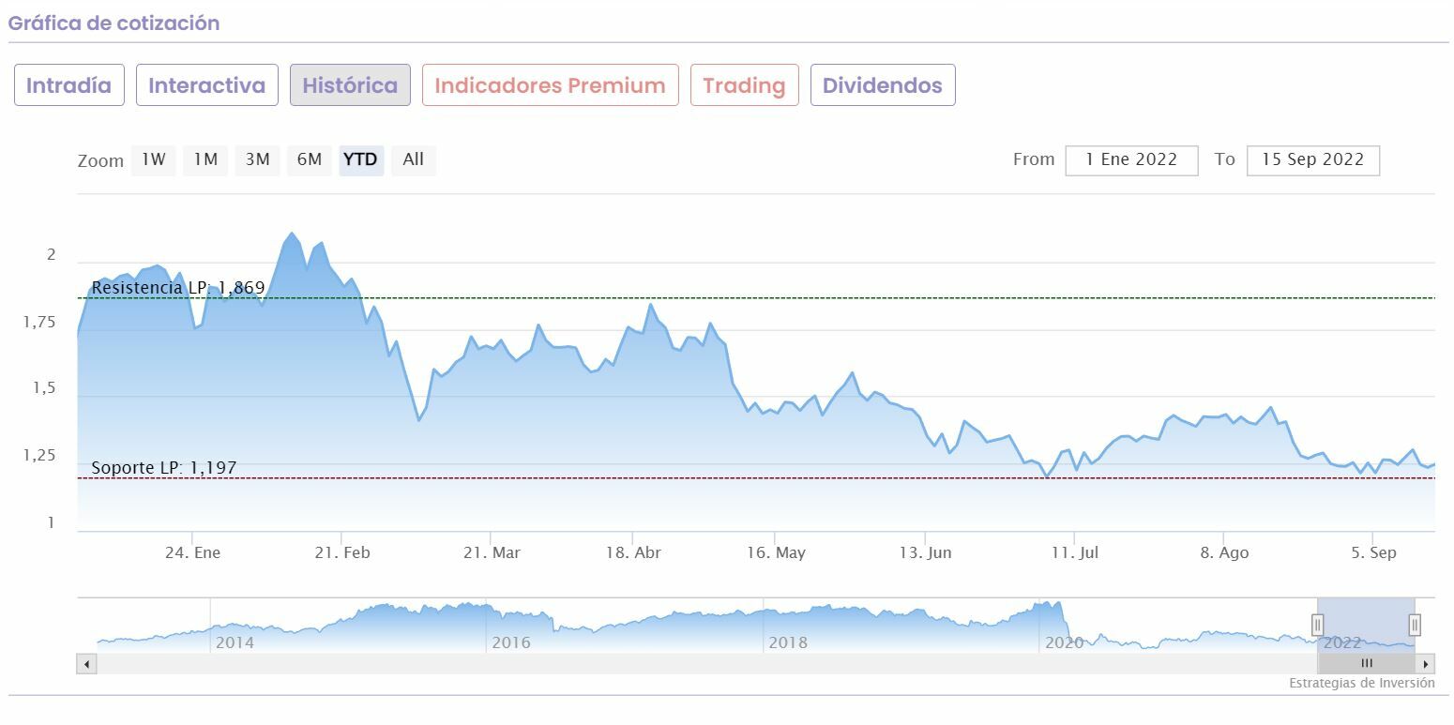Show the All time range
Screen dimensions: 1454x725
point(413,159)
